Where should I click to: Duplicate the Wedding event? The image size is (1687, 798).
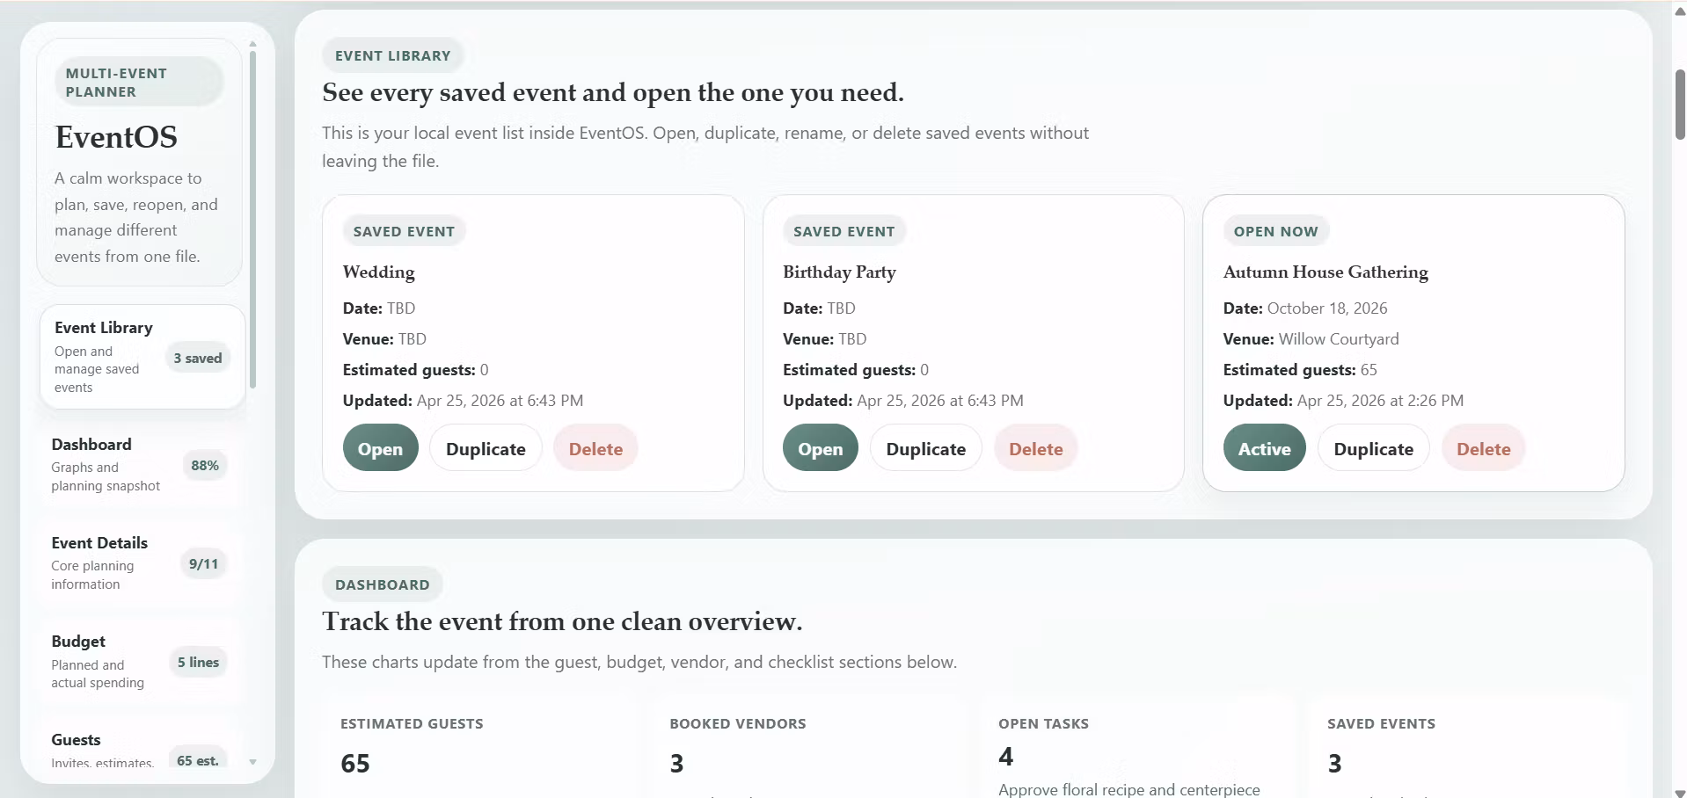tap(486, 448)
